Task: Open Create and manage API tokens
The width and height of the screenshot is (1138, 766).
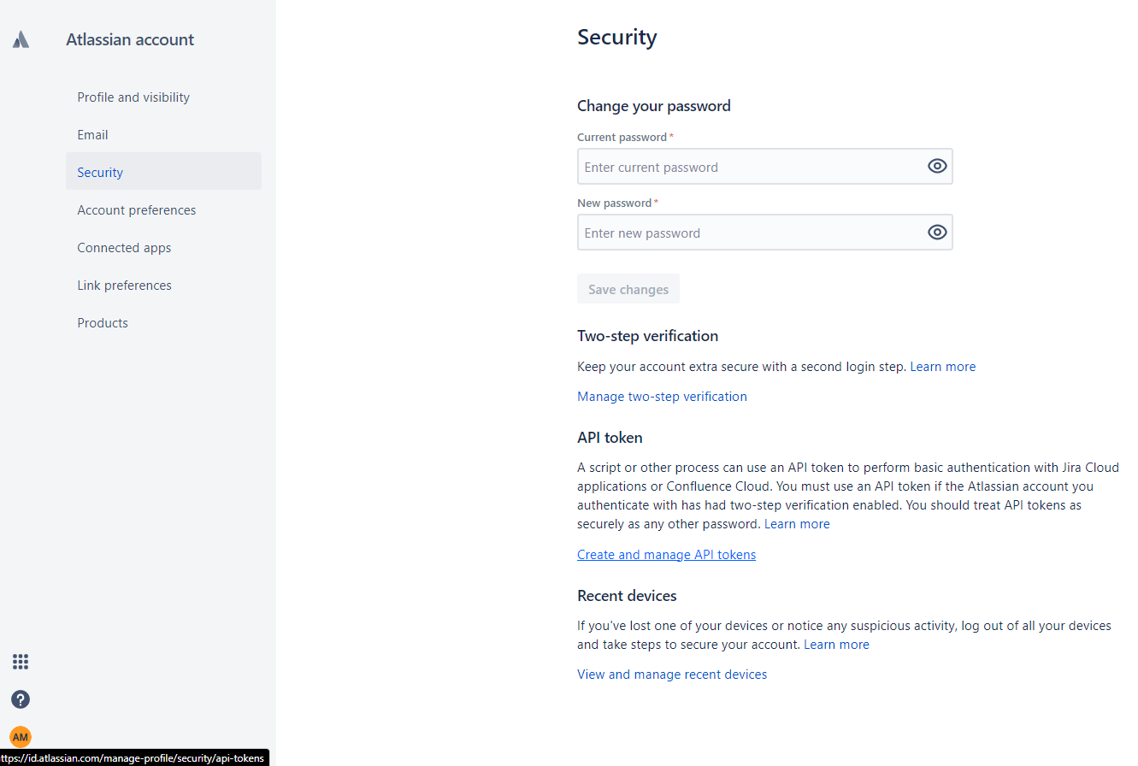Action: point(666,555)
